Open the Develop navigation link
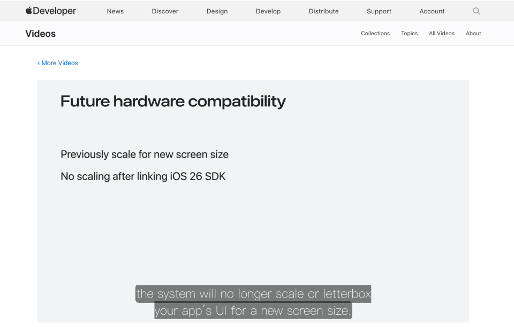 [x=268, y=11]
